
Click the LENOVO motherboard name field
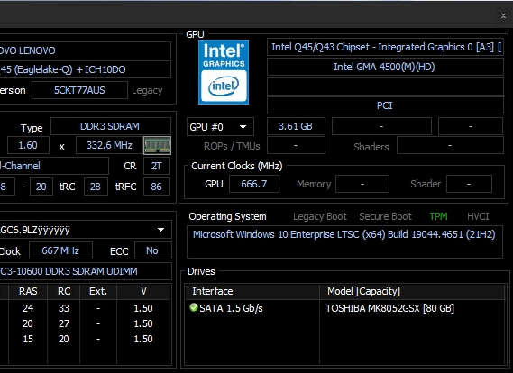[85, 50]
